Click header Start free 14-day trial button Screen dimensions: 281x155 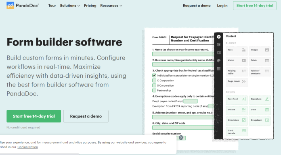click(255, 6)
